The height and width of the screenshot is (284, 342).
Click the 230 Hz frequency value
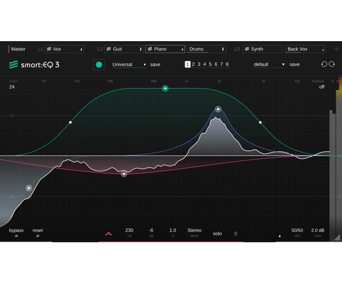[129, 230]
